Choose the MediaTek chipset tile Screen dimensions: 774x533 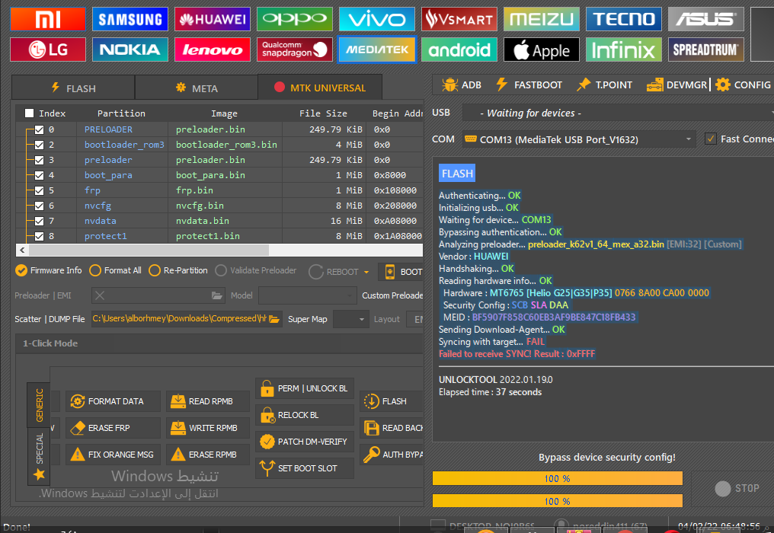(377, 49)
